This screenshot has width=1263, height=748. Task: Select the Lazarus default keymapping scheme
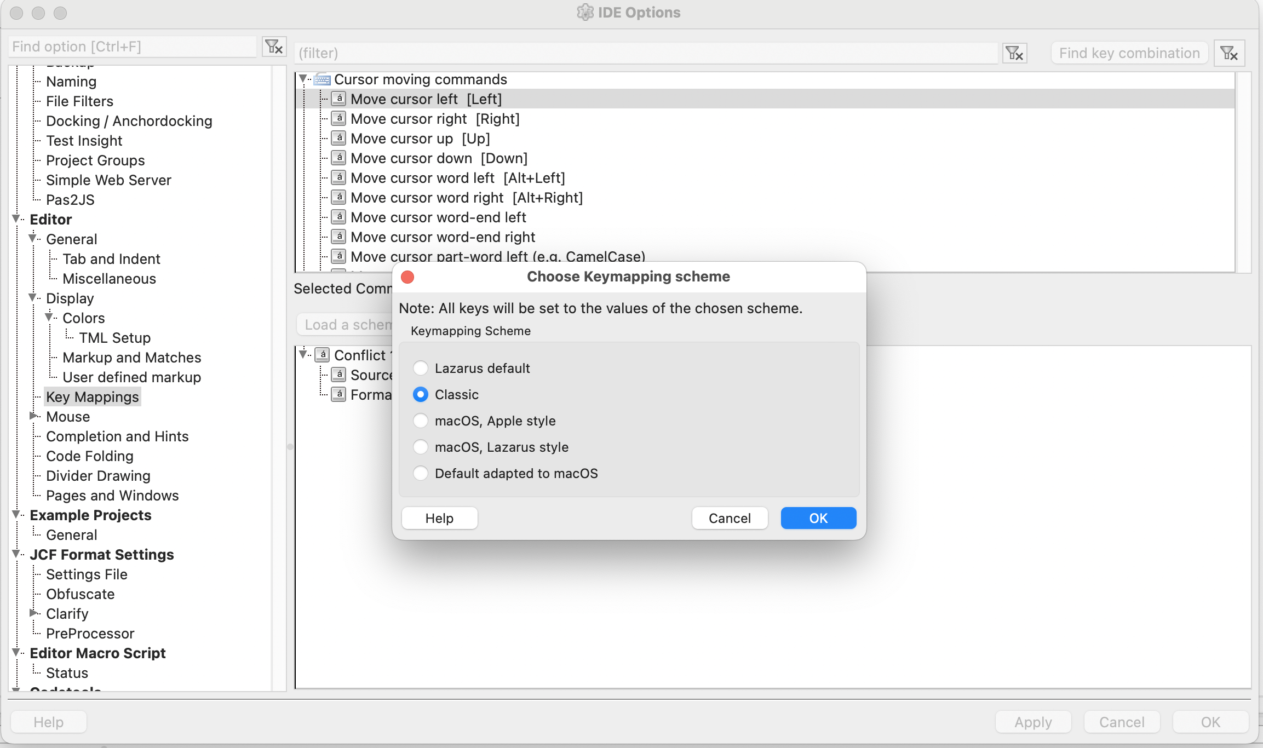click(421, 368)
